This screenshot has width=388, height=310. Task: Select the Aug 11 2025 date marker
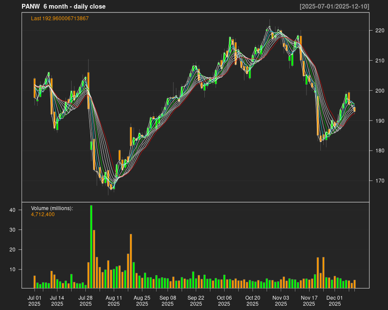(114, 301)
